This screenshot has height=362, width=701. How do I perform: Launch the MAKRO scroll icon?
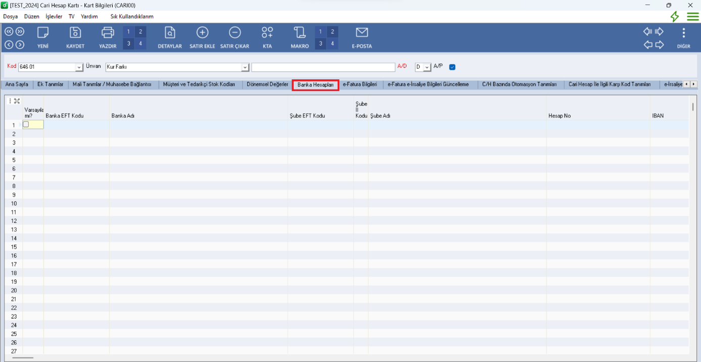[300, 33]
